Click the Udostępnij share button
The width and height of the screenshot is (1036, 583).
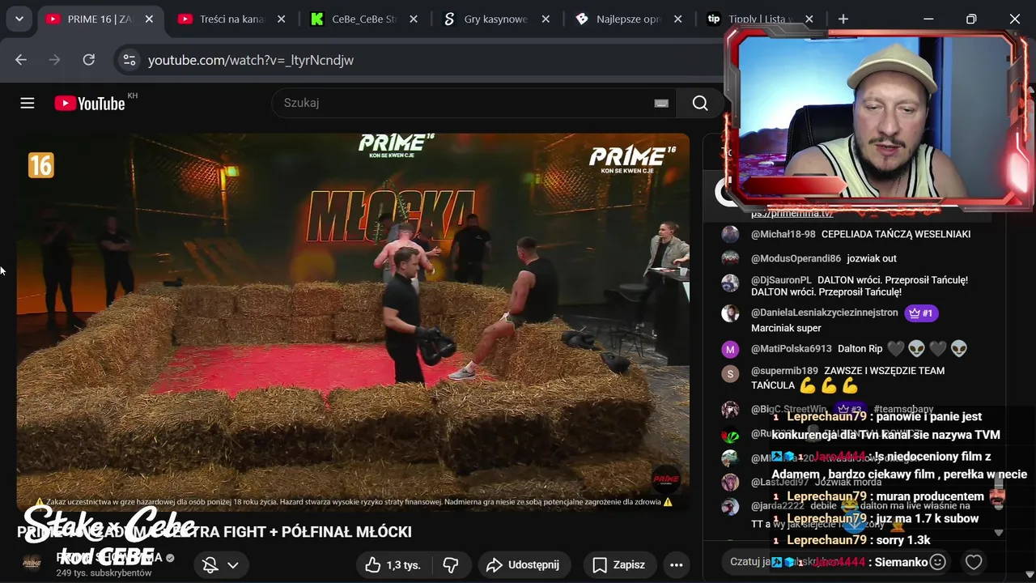(x=524, y=564)
